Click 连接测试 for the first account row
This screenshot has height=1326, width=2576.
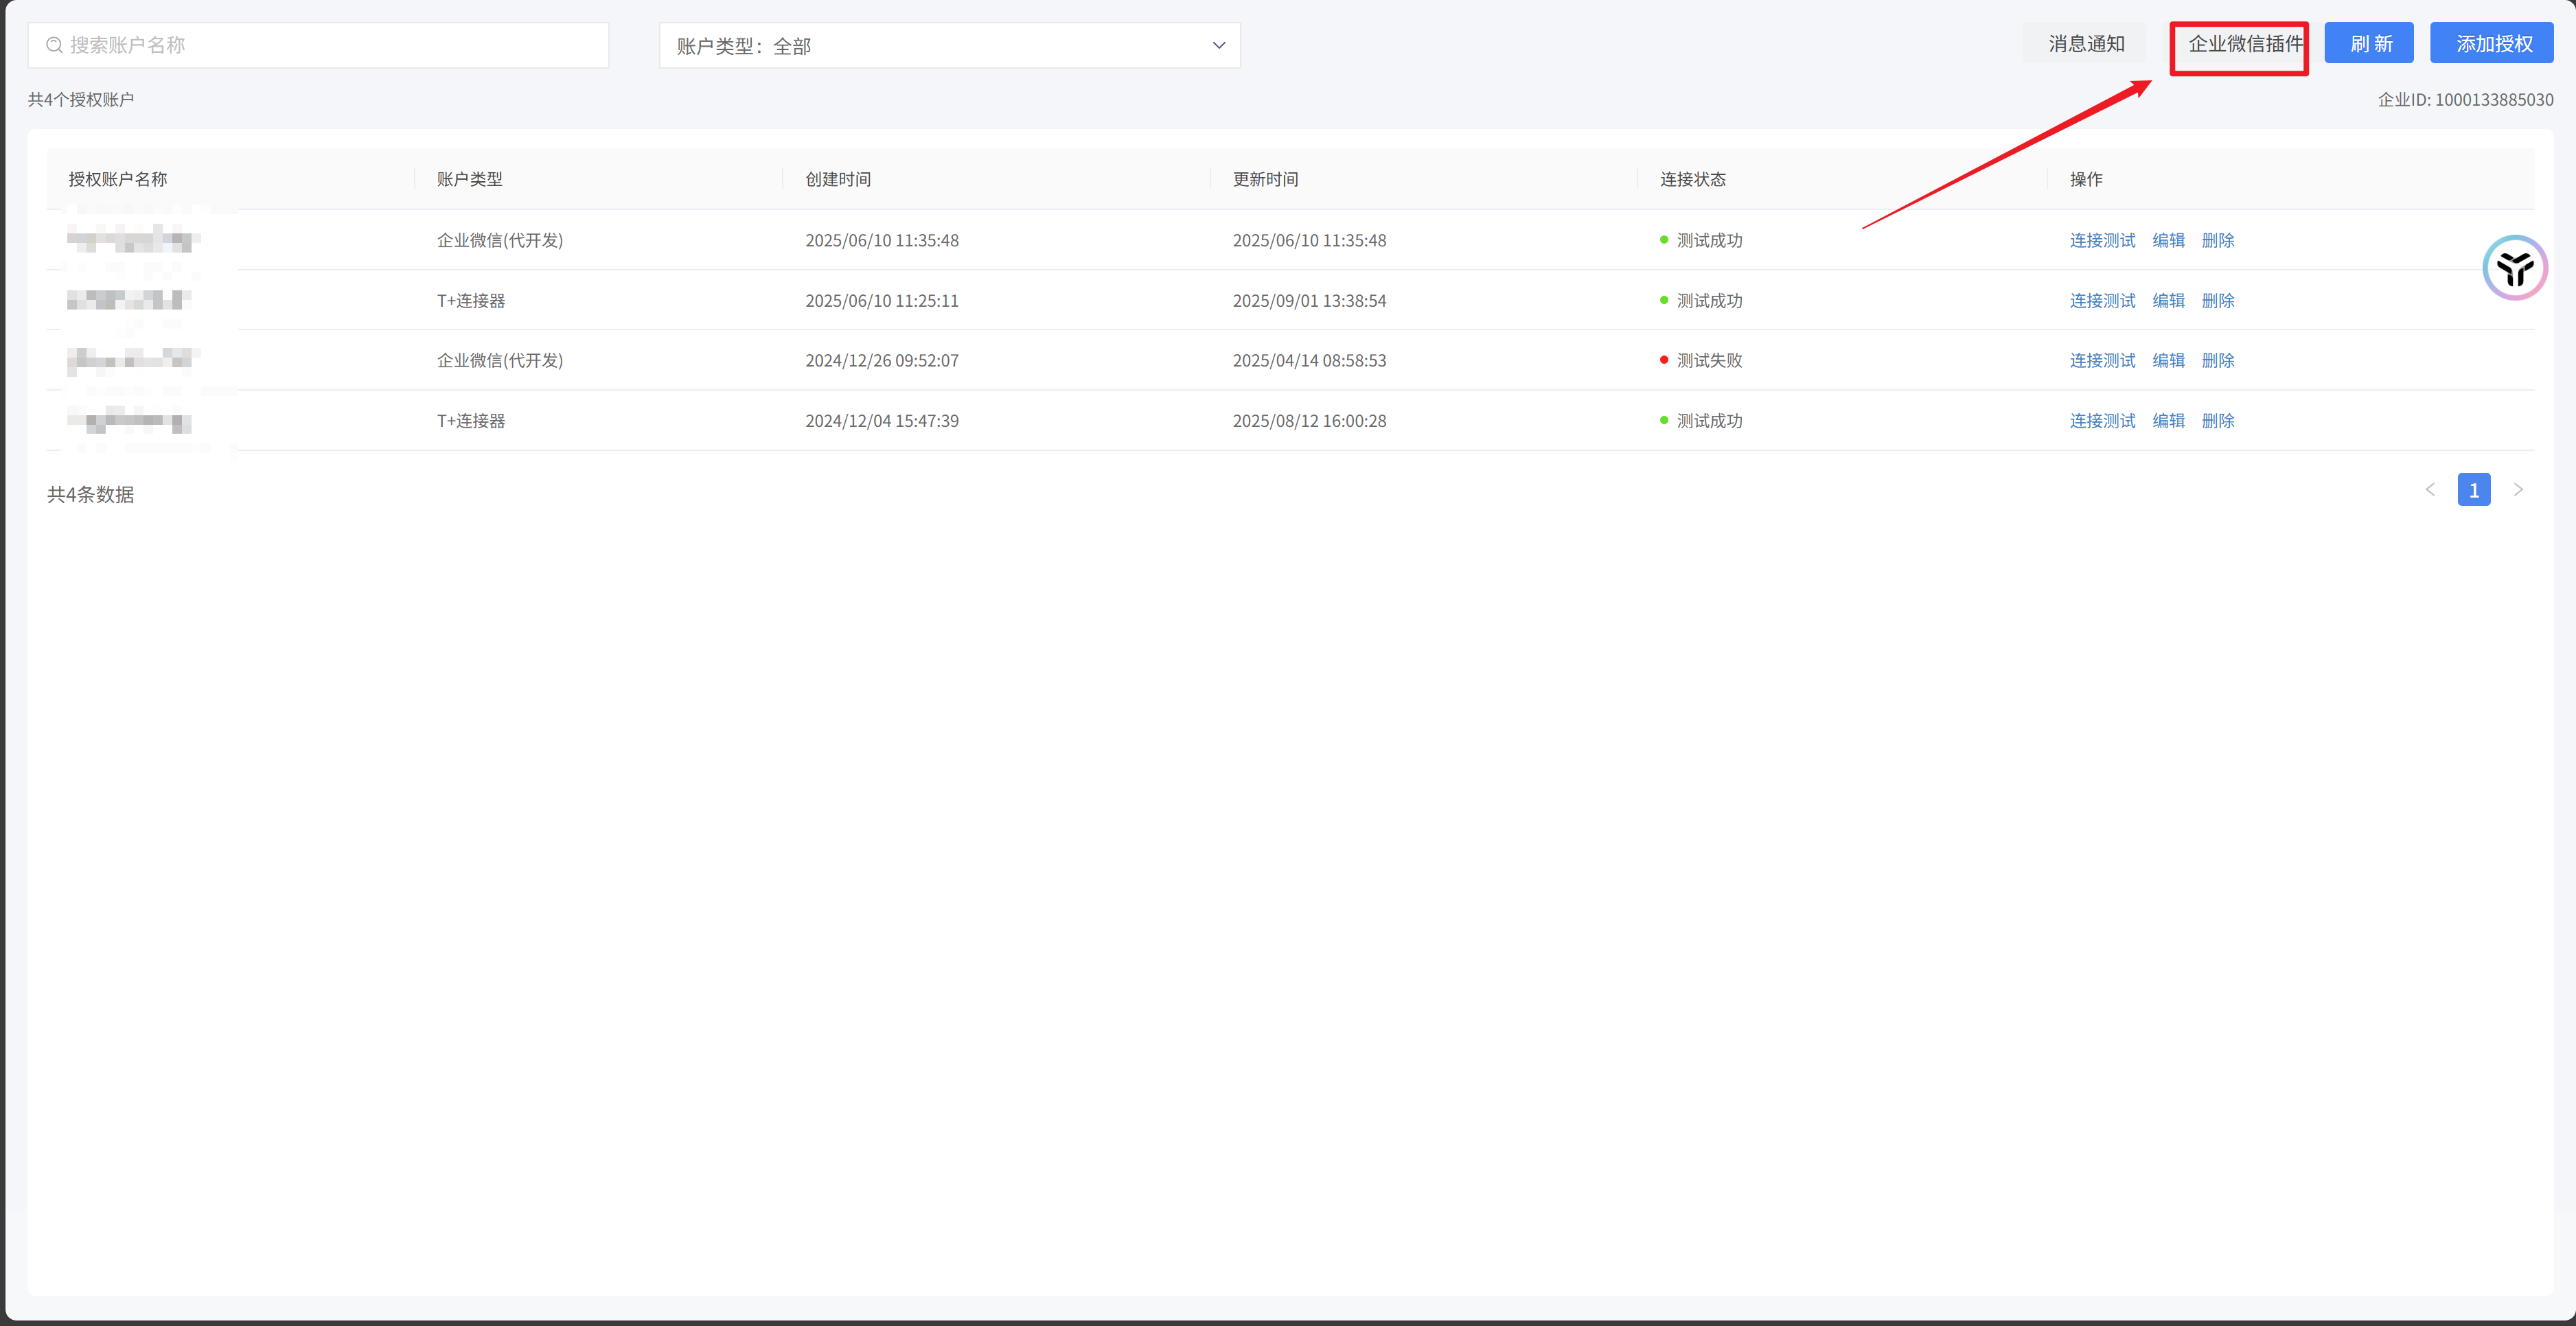click(2102, 240)
